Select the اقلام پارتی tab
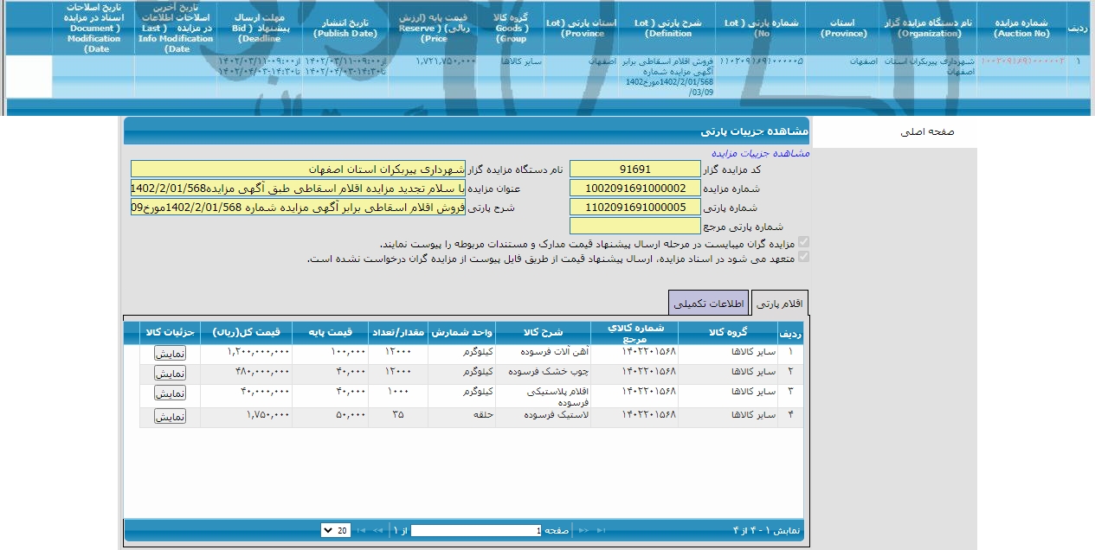1095x550 pixels. coord(780,304)
